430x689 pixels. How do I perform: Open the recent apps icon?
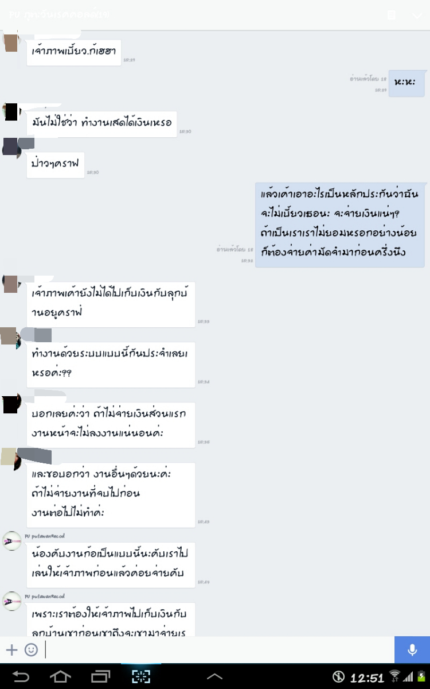[101, 676]
